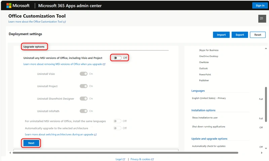Click the summary panel scroll-up arrow
Image resolution: width=269 pixels, height=161 pixels.
[266, 48]
